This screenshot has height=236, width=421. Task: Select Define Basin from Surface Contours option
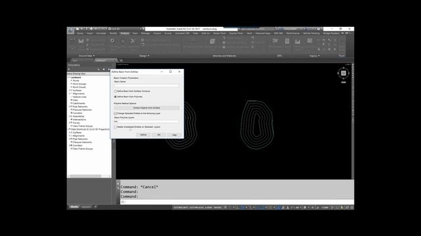click(x=116, y=91)
